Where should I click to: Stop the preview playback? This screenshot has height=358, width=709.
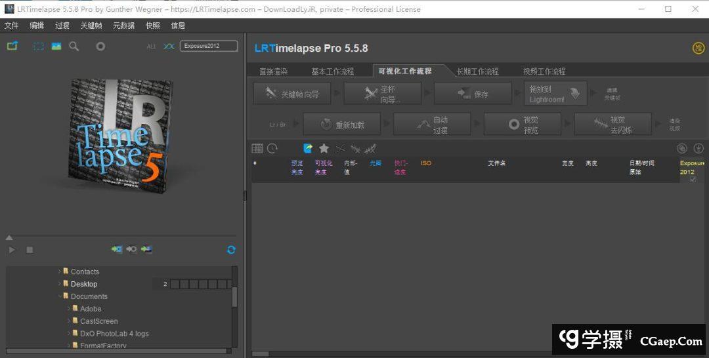[30, 250]
